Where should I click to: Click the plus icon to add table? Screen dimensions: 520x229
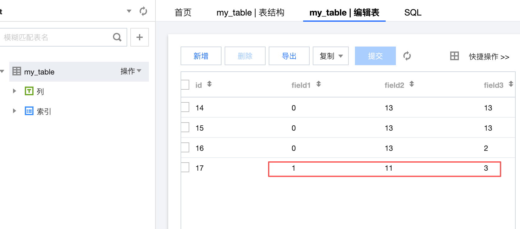pos(140,37)
